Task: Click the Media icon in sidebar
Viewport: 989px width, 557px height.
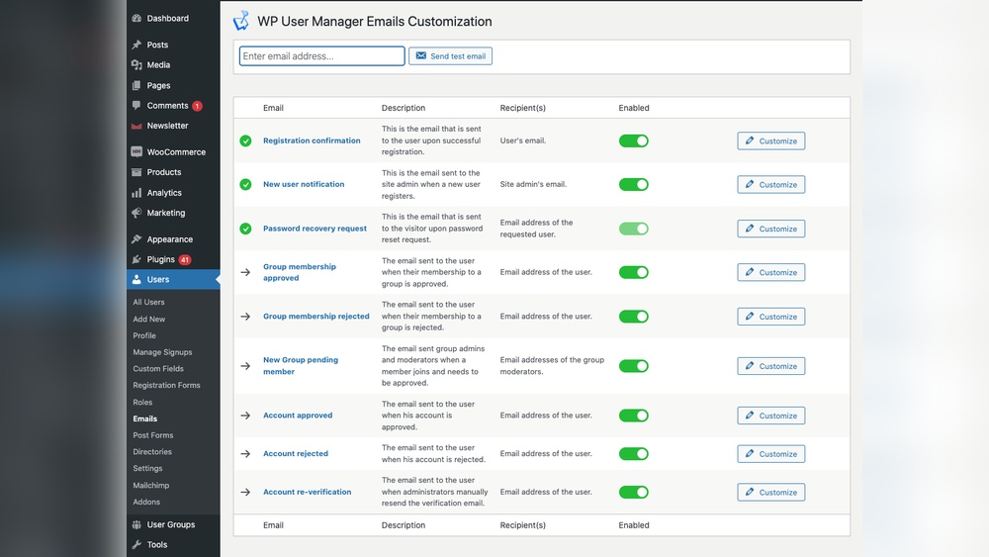Action: 136,65
